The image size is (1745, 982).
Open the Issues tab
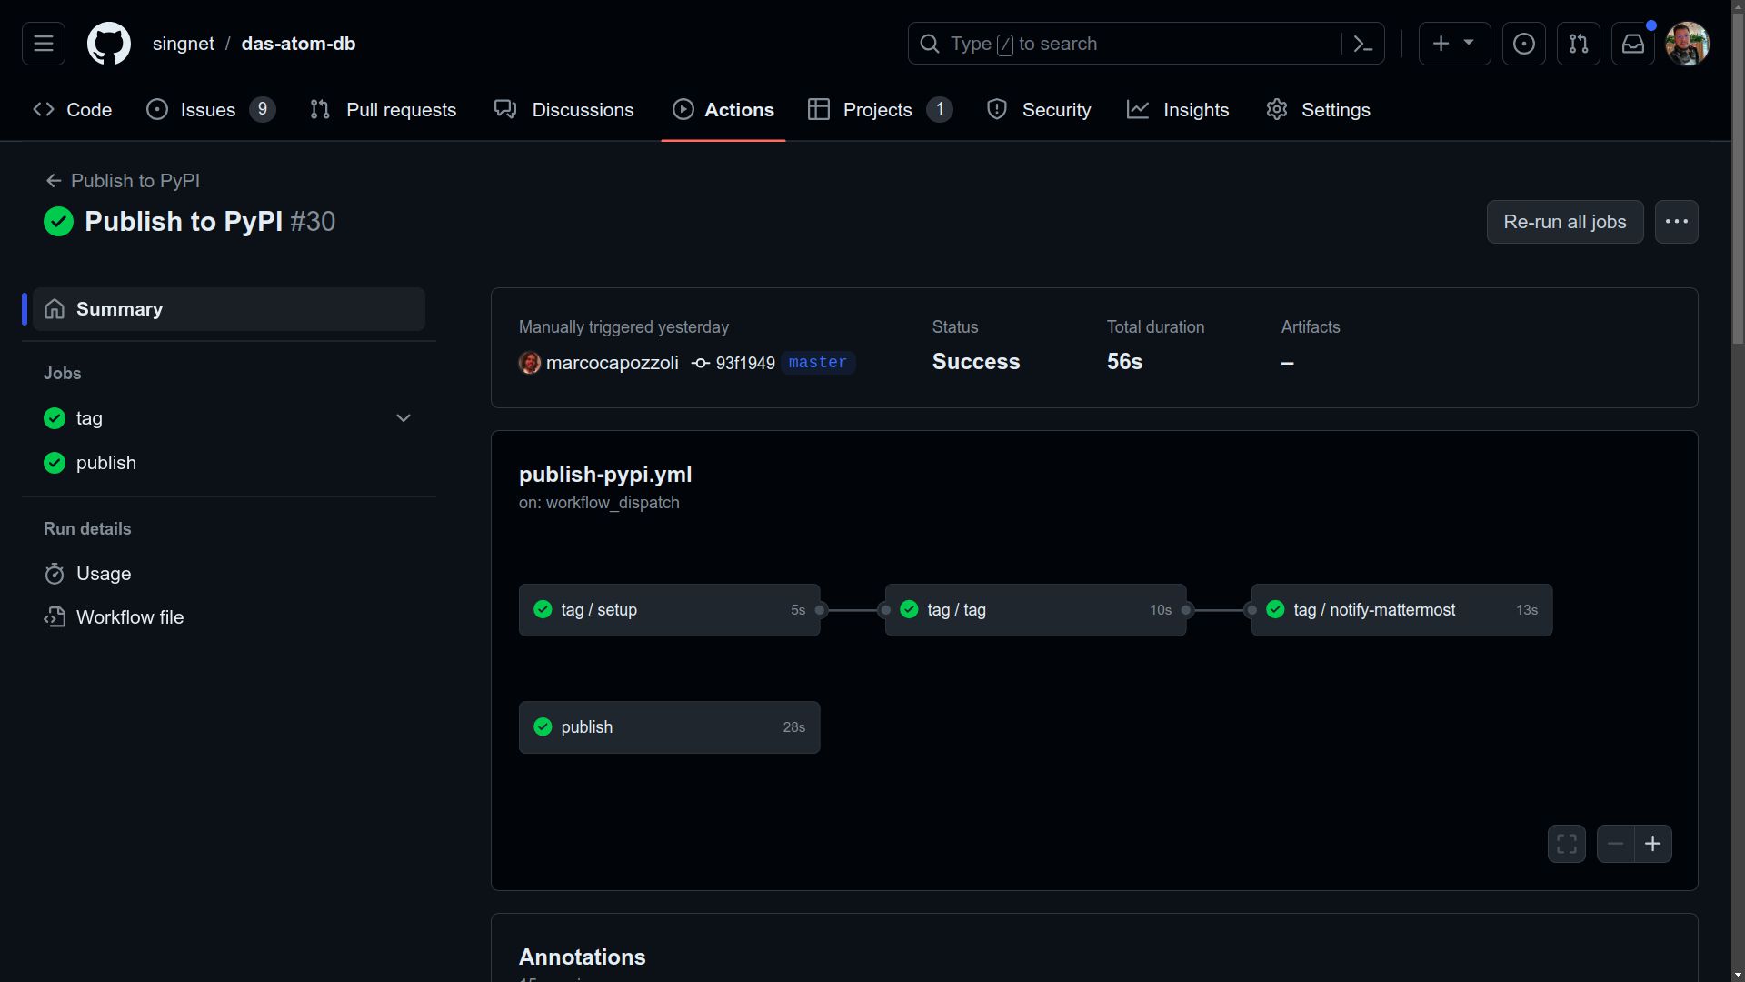[x=207, y=110]
